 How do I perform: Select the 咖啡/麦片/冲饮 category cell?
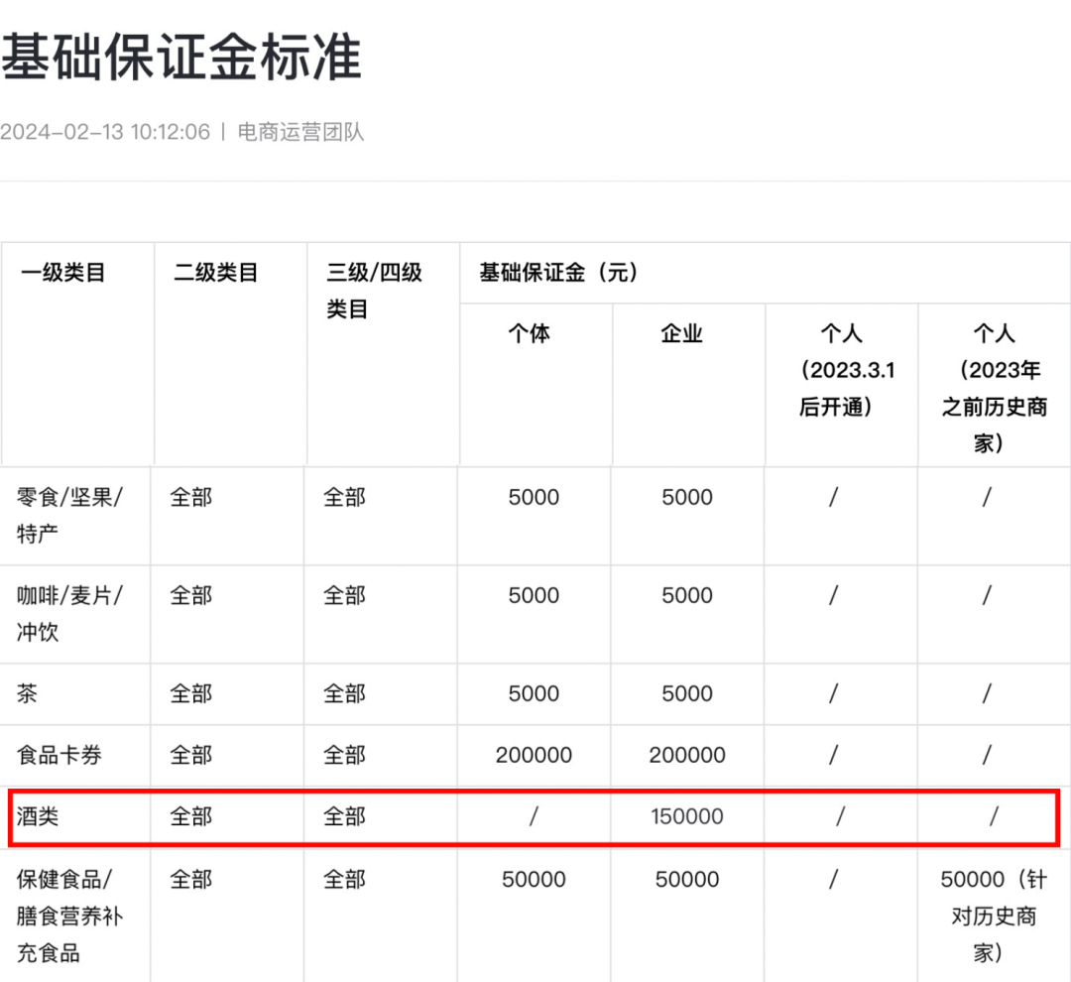pos(70,613)
